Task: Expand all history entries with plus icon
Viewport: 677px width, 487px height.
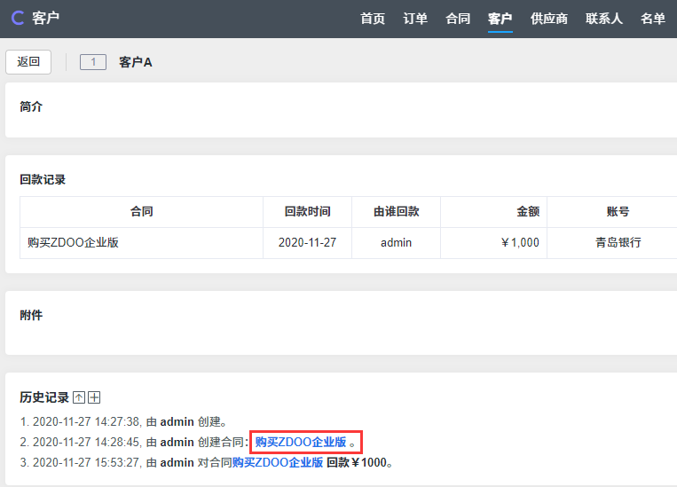Action: click(x=94, y=398)
